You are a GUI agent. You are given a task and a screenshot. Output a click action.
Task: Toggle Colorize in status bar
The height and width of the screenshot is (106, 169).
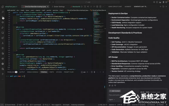(151, 105)
